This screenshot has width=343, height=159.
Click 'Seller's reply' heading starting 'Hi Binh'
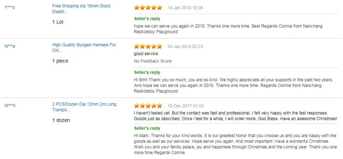coord(147,72)
